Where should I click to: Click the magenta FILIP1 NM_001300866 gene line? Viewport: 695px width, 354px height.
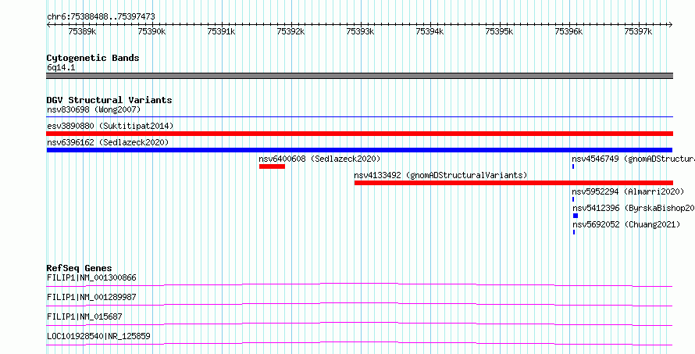(359, 284)
